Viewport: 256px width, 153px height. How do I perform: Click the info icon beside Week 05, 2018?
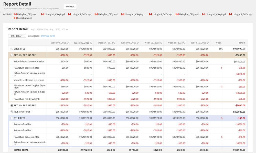[x=91, y=43]
